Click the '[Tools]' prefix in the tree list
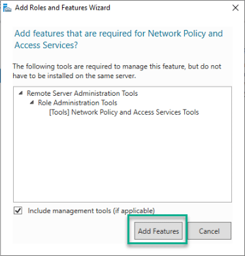The image size is (245, 256). (x=59, y=112)
